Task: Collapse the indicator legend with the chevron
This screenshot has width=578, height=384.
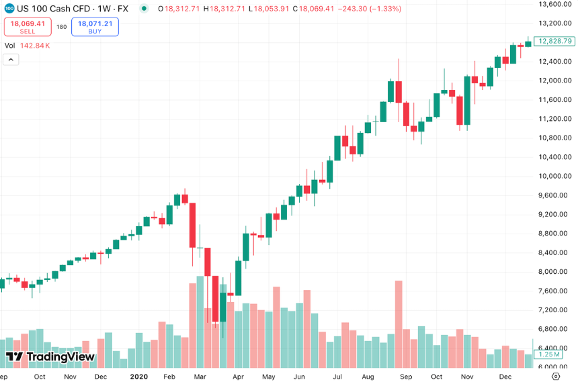Action: point(11,59)
